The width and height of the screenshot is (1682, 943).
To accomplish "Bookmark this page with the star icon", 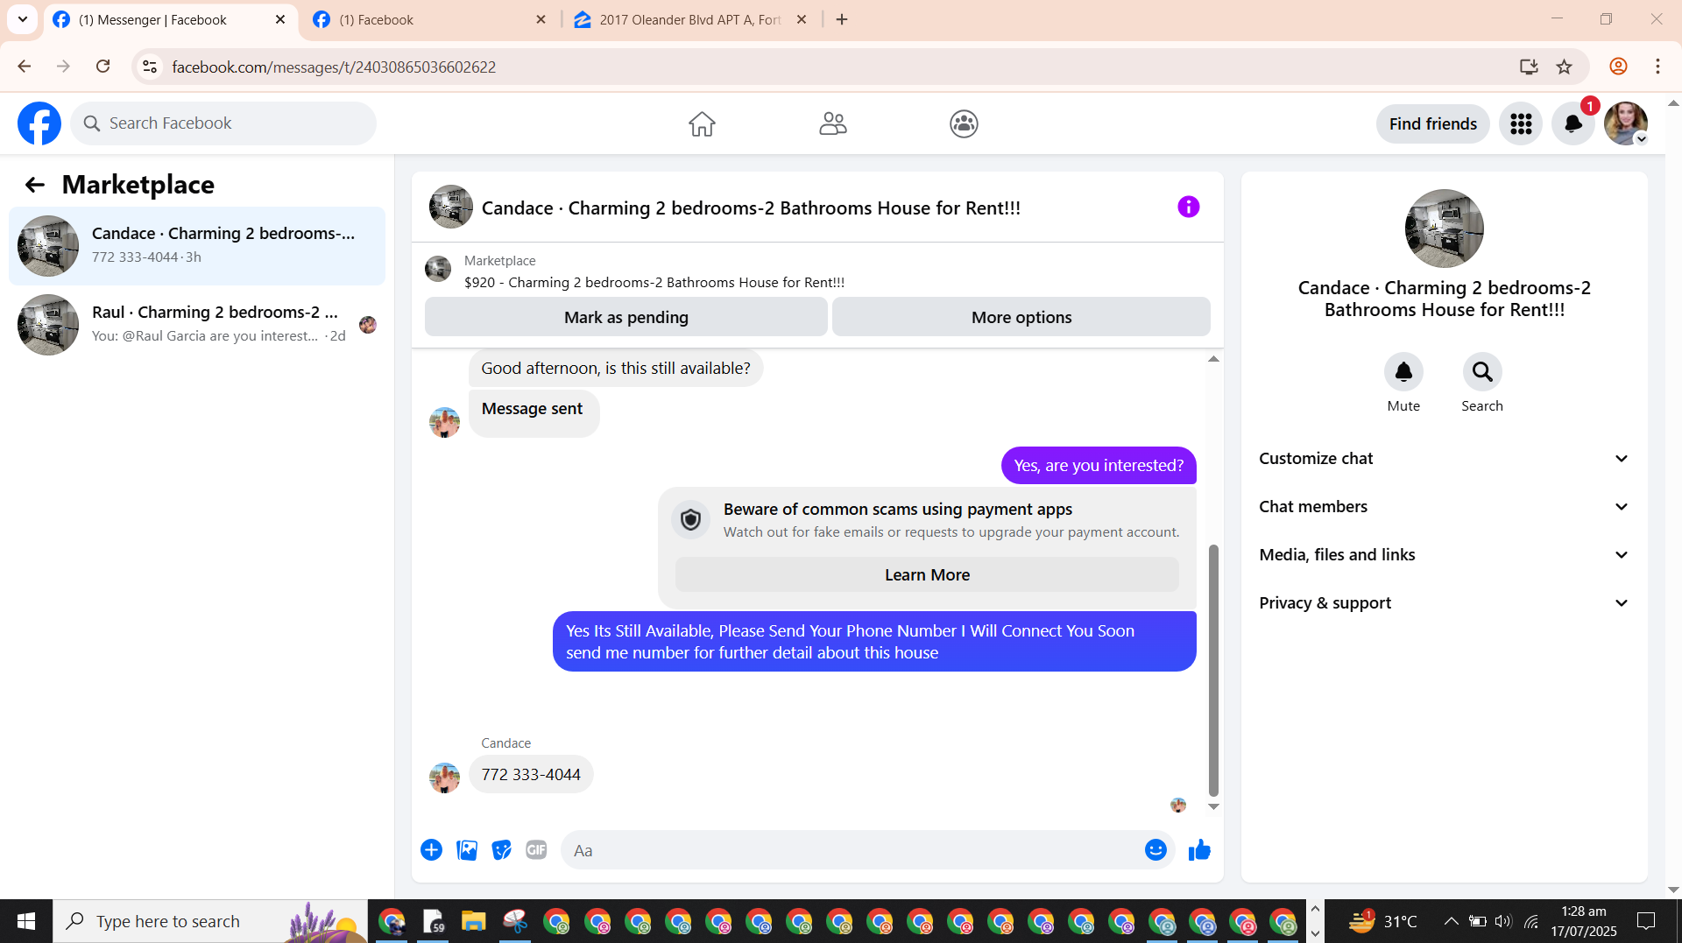I will point(1565,67).
